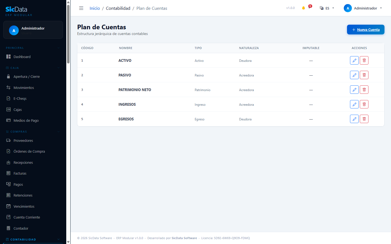Click the IMPUTABLE column header
391x244 pixels.
pos(311,48)
